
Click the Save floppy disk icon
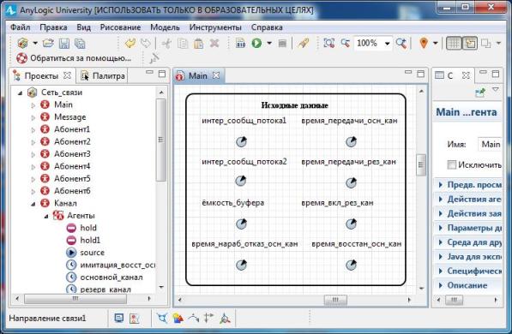(x=64, y=44)
